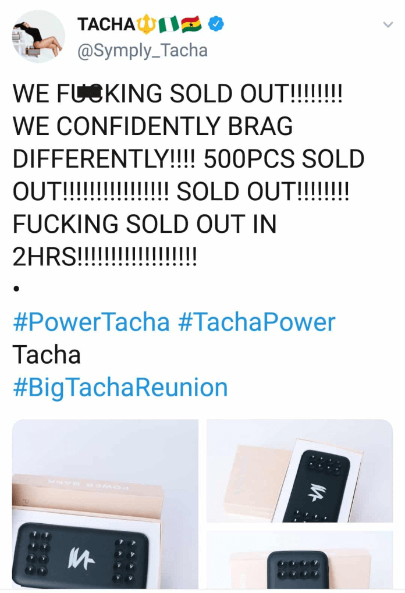Open the @Symply_Tacha handle link

click(x=143, y=51)
